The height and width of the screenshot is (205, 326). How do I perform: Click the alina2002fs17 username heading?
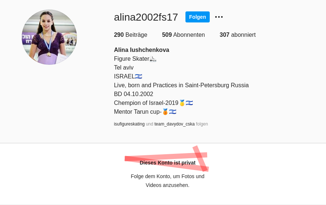tap(146, 17)
